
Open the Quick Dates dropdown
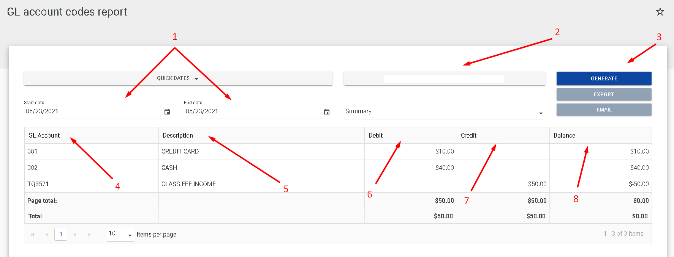click(x=178, y=78)
